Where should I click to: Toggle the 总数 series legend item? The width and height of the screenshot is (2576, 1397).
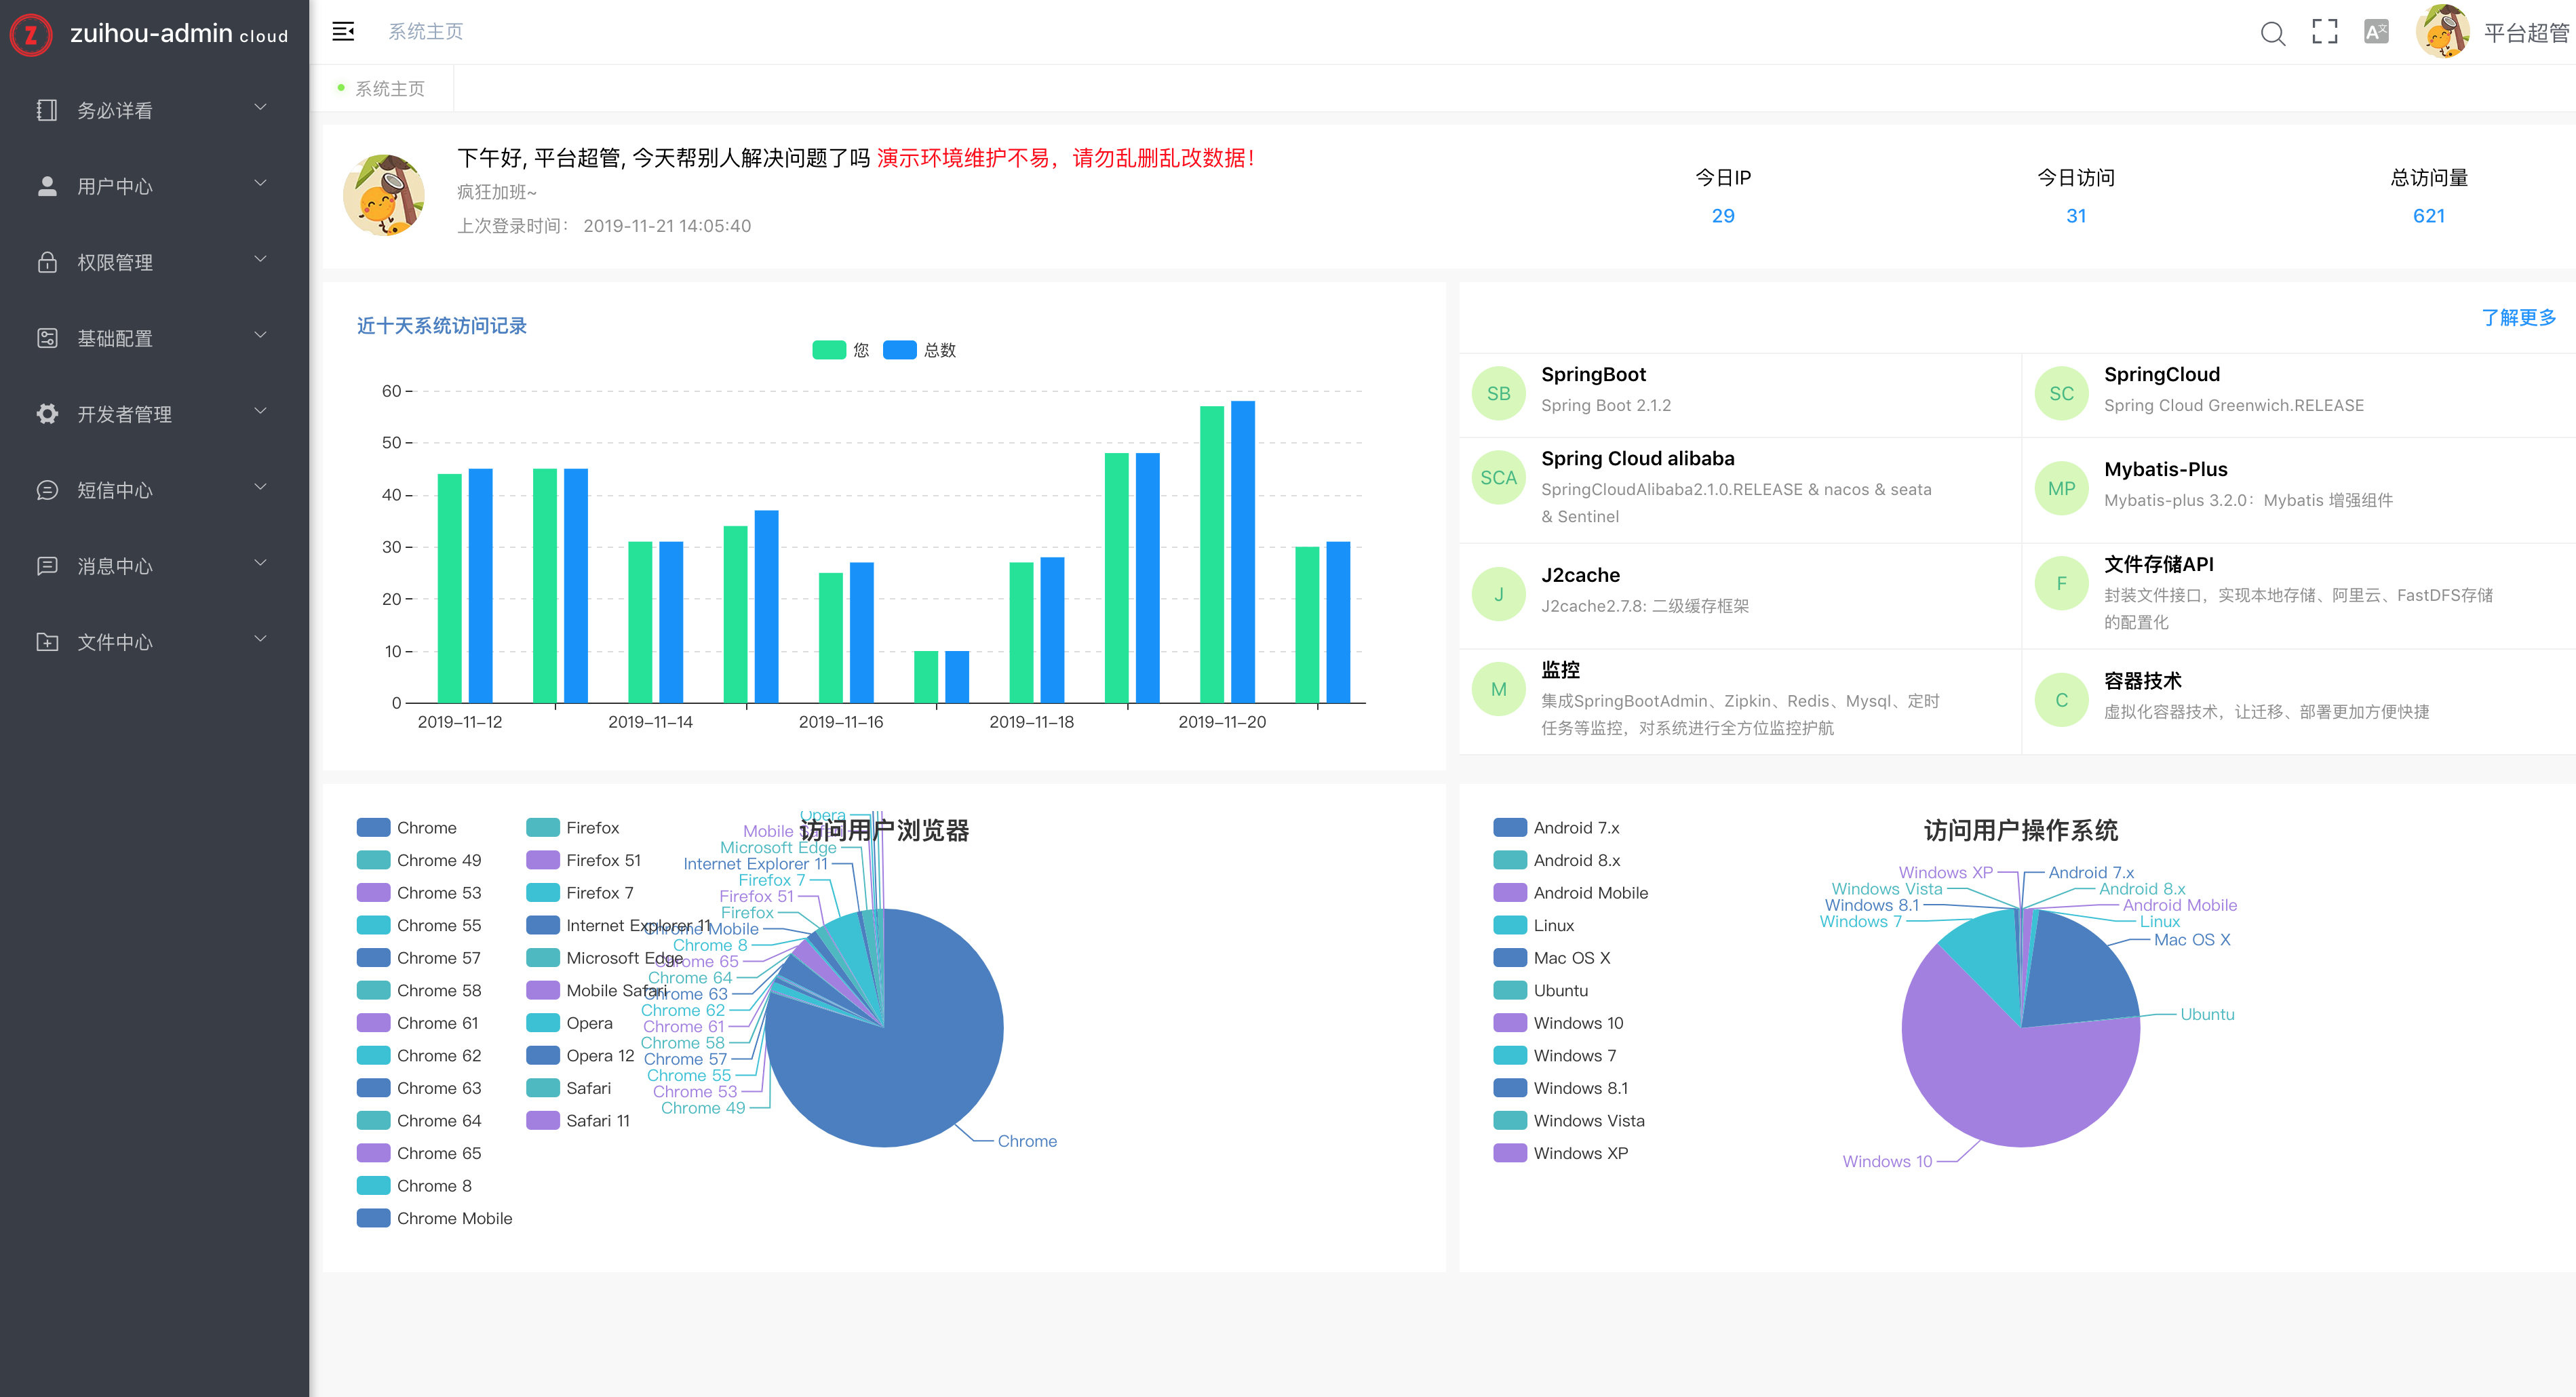pyautogui.click(x=900, y=350)
